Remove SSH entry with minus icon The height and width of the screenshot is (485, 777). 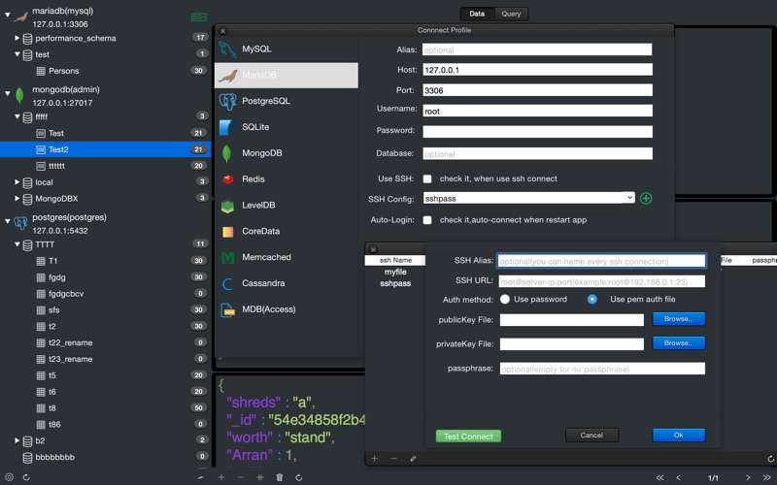393,458
